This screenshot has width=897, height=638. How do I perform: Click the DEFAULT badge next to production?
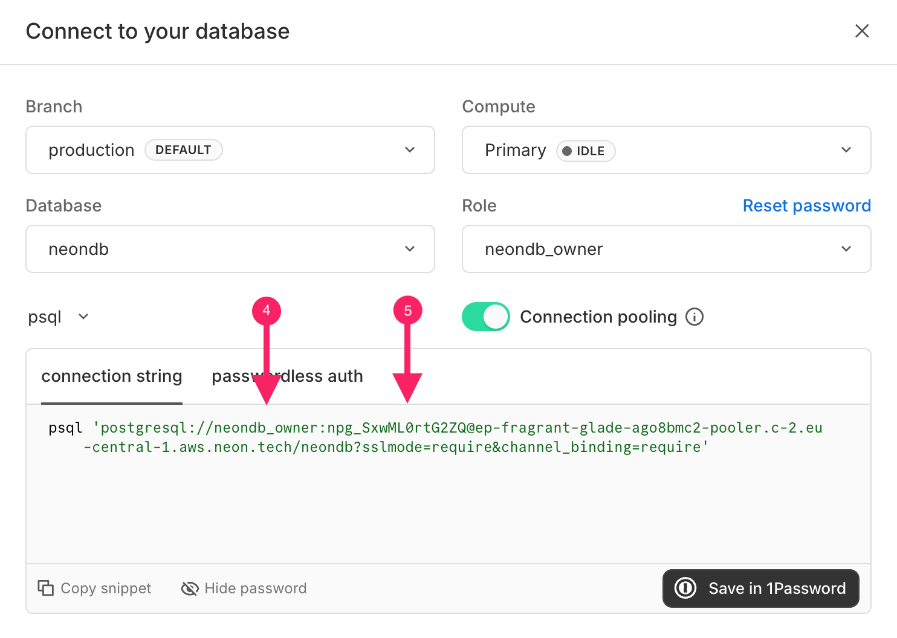click(183, 150)
